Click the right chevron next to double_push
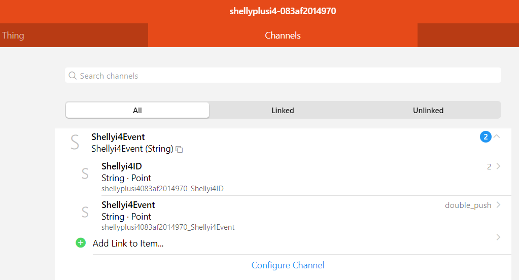Screen dimensions: 519x280 [x=498, y=205]
